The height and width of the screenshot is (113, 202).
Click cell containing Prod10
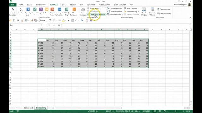[x=42, y=67]
